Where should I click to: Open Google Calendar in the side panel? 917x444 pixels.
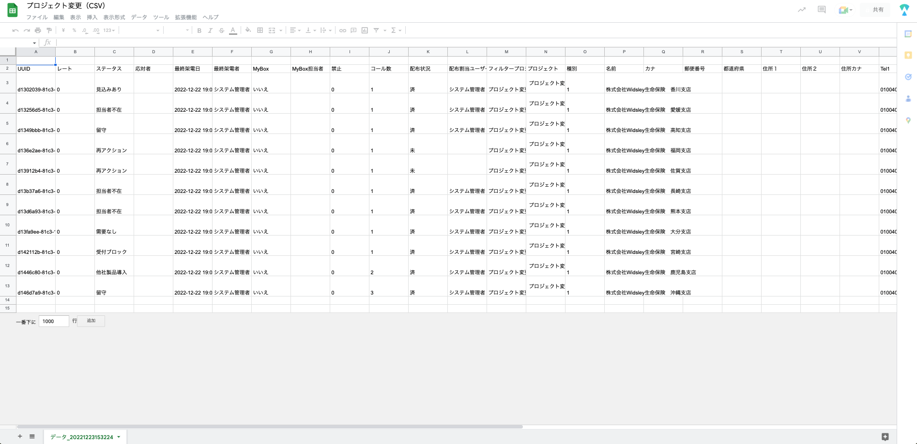(x=908, y=34)
